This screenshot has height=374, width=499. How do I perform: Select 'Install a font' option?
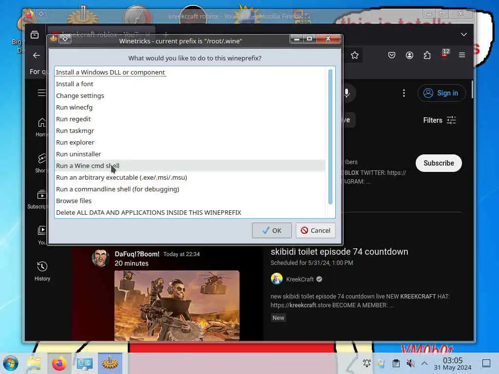[x=190, y=84]
